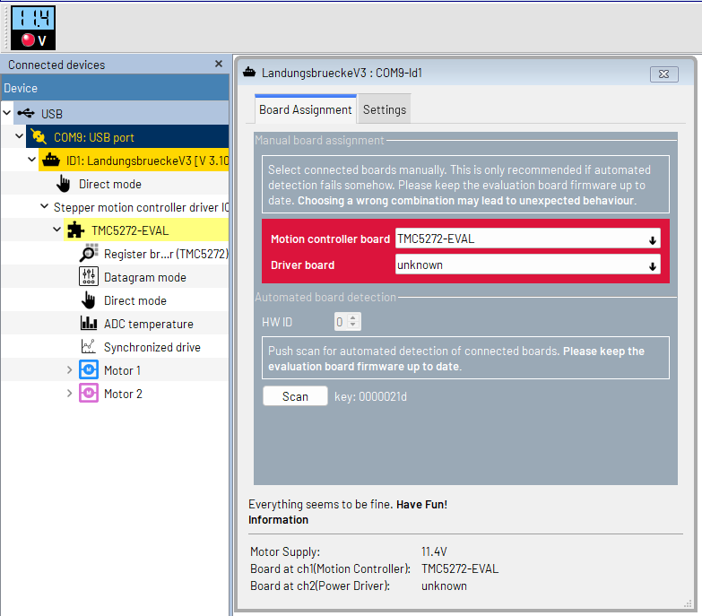Click the pink Motor 2 icon
702x616 pixels.
89,393
